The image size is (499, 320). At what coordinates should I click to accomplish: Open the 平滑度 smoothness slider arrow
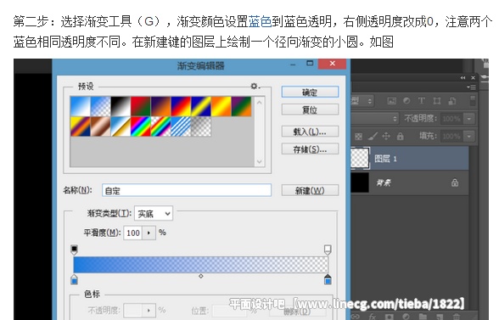149,233
